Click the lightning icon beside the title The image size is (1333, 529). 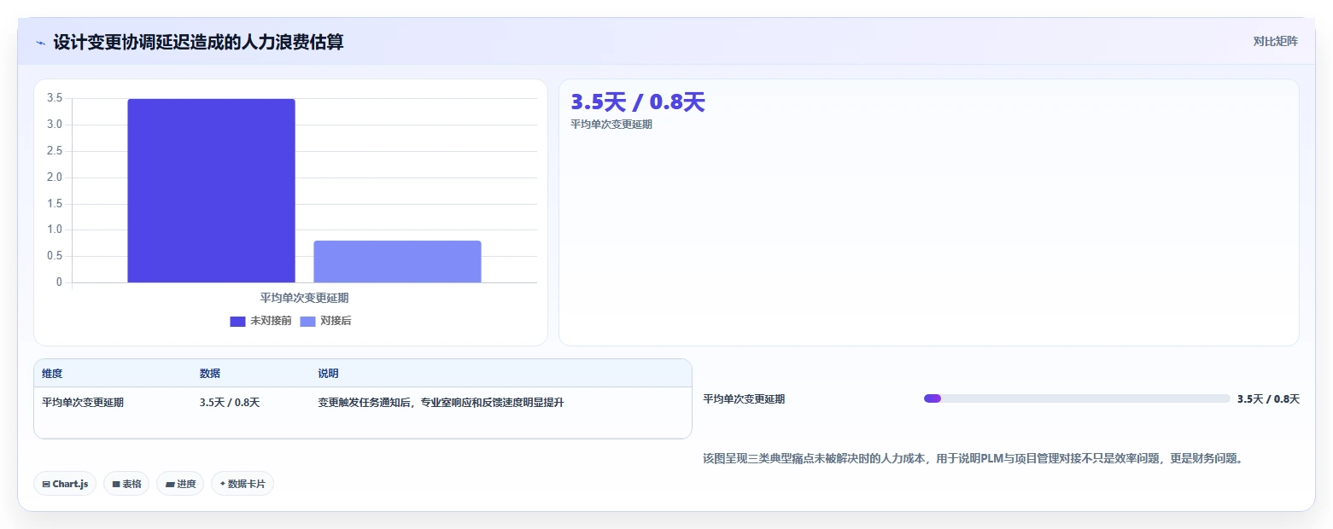pyautogui.click(x=41, y=42)
